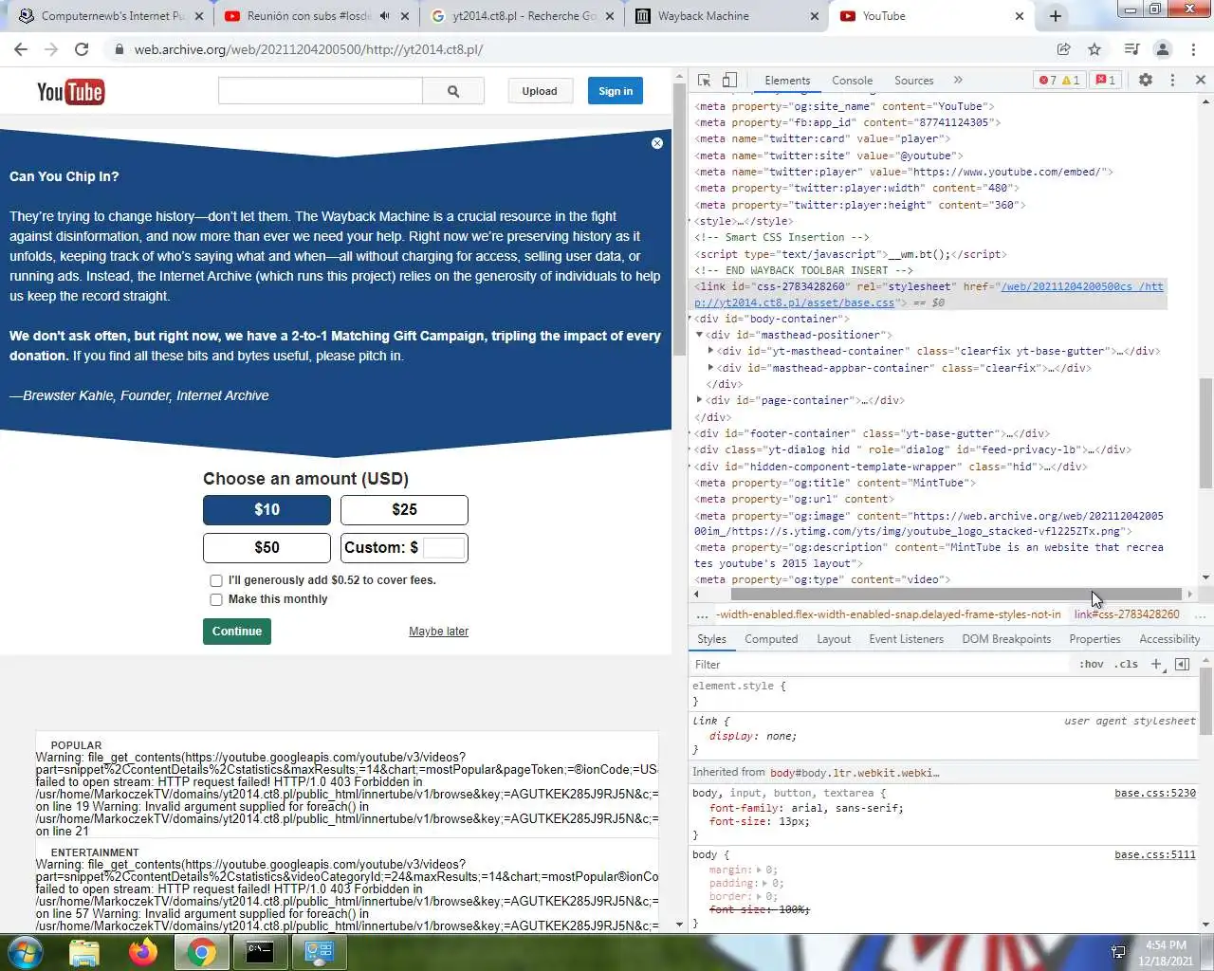Click the Sign in button
1214x971 pixels.
[616, 91]
